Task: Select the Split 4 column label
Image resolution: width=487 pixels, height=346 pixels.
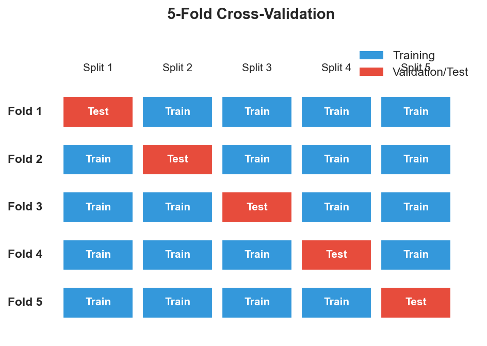Action: click(x=336, y=68)
